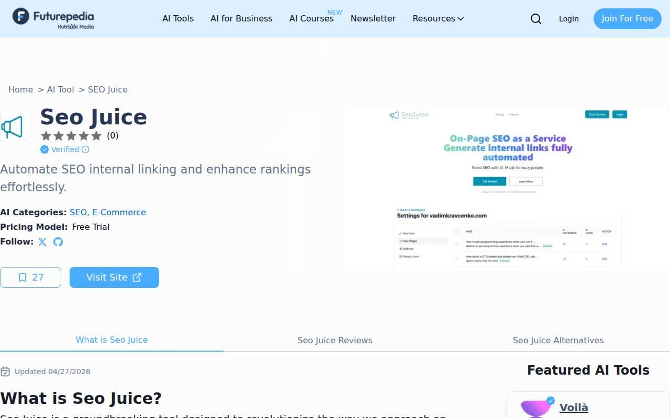Viewport: 670px width, 418px height.
Task: Open the Voilà featured tool link
Action: click(574, 408)
